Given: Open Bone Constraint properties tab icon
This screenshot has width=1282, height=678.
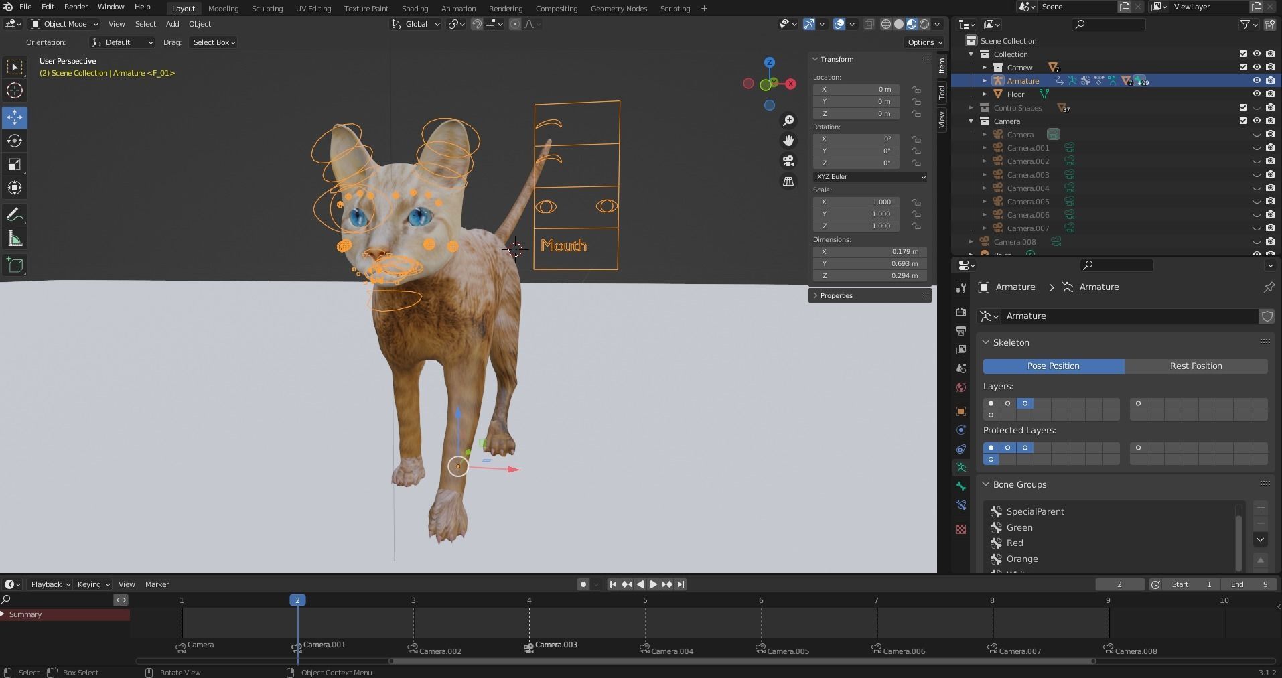Looking at the screenshot, I should [x=961, y=505].
